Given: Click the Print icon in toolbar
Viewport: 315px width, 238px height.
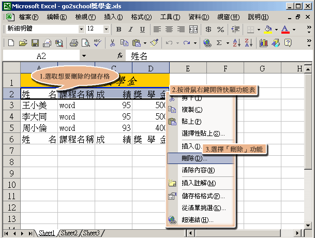Looking at the screenshot, I should coord(73,43).
